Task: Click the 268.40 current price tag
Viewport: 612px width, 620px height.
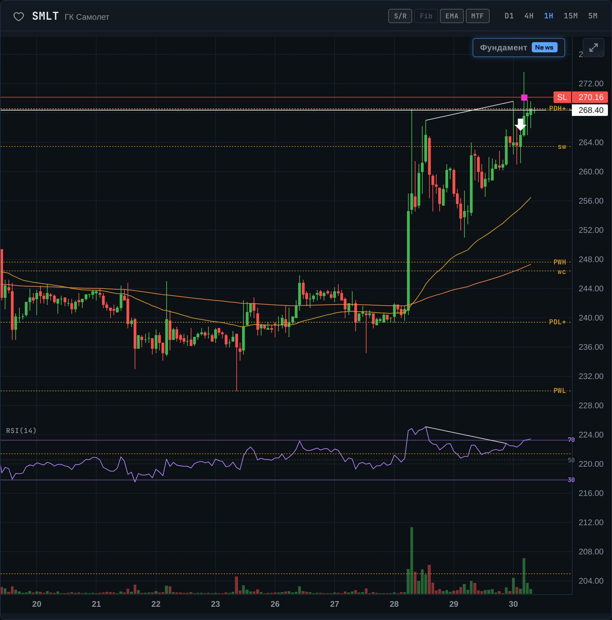Action: 590,110
